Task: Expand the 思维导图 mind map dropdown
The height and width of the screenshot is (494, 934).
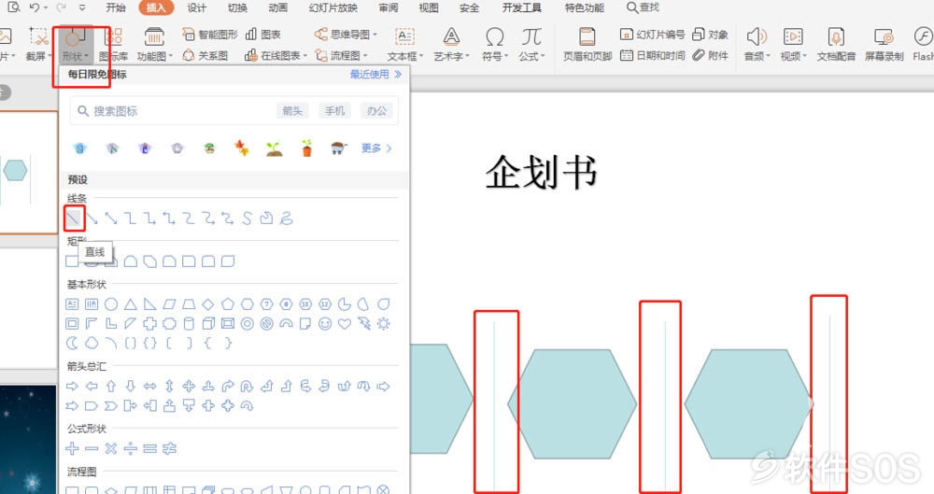Action: click(x=347, y=35)
